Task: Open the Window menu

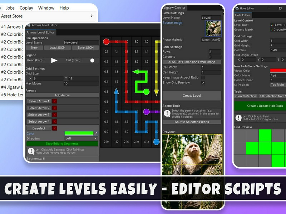Action: (46, 8)
